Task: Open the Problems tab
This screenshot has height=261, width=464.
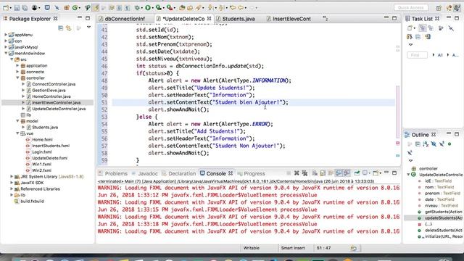Action: (116, 173)
